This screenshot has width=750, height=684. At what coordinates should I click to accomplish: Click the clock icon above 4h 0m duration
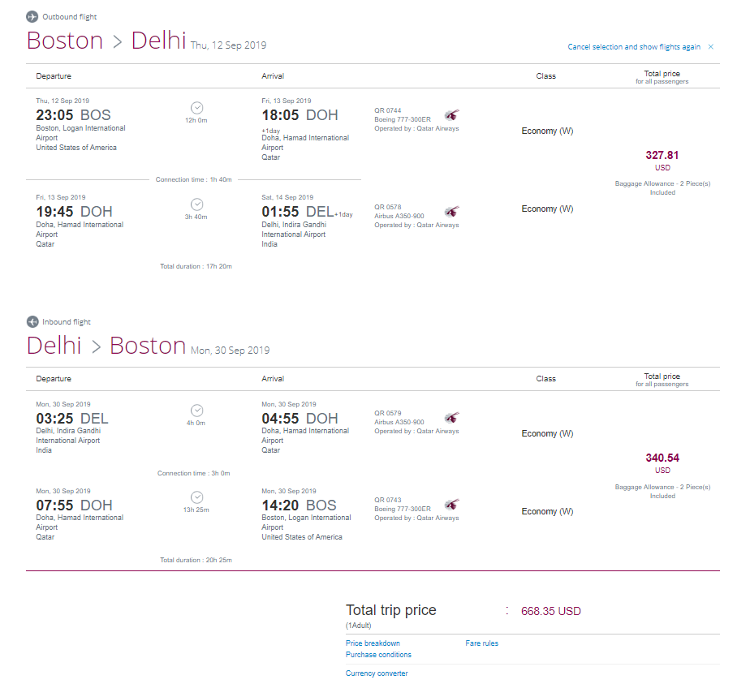tap(196, 411)
